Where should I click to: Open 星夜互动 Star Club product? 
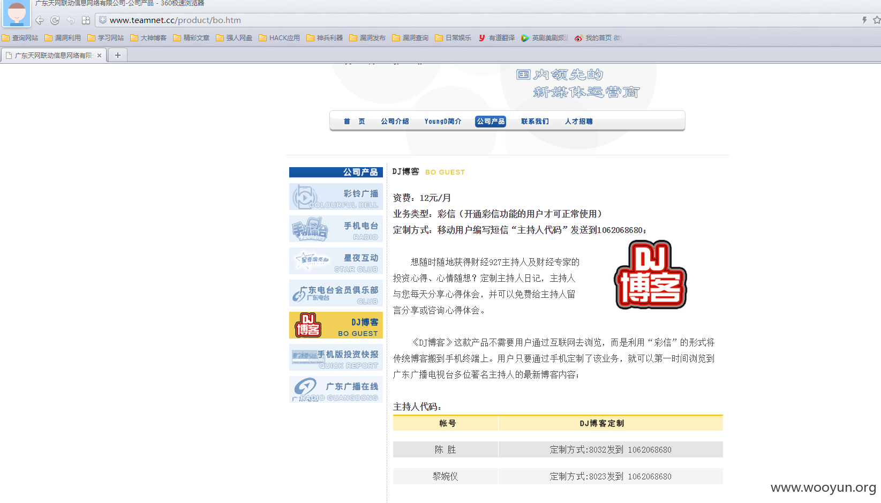(336, 261)
